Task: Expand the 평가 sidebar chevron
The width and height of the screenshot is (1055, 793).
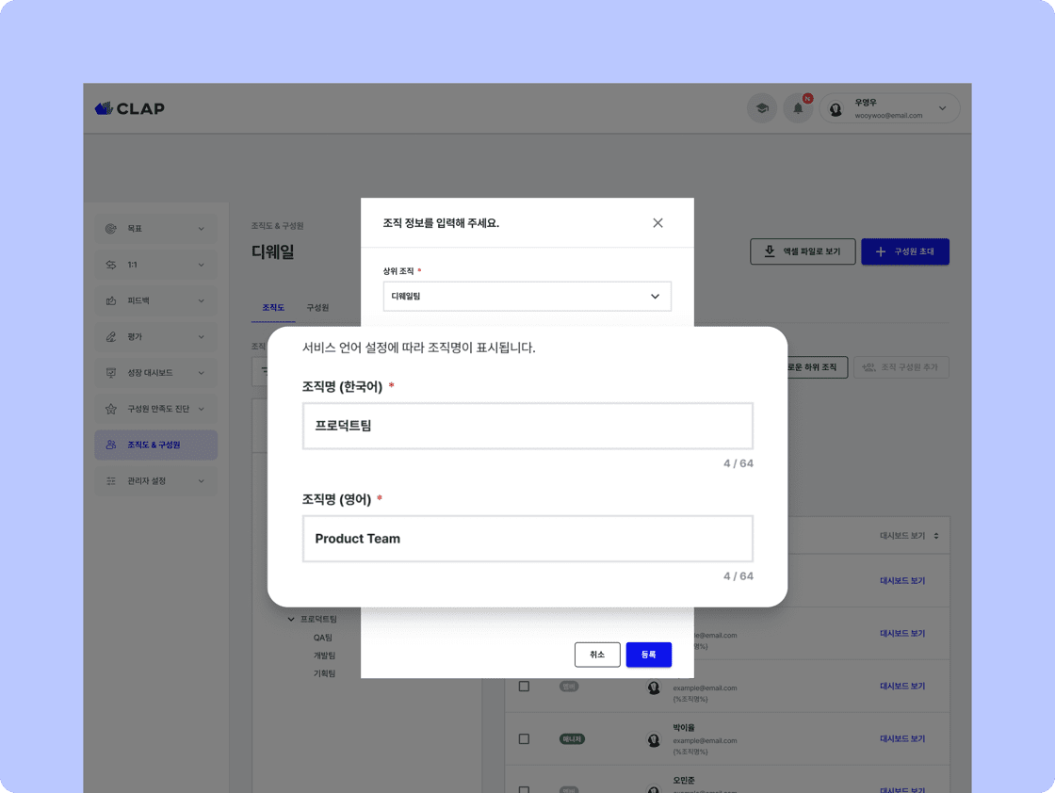Action: [202, 337]
